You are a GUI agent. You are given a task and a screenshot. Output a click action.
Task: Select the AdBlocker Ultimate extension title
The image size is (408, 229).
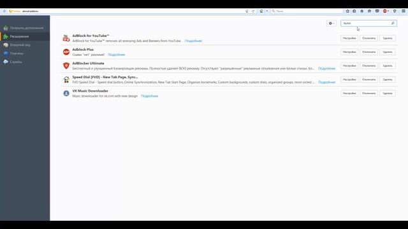click(x=88, y=63)
